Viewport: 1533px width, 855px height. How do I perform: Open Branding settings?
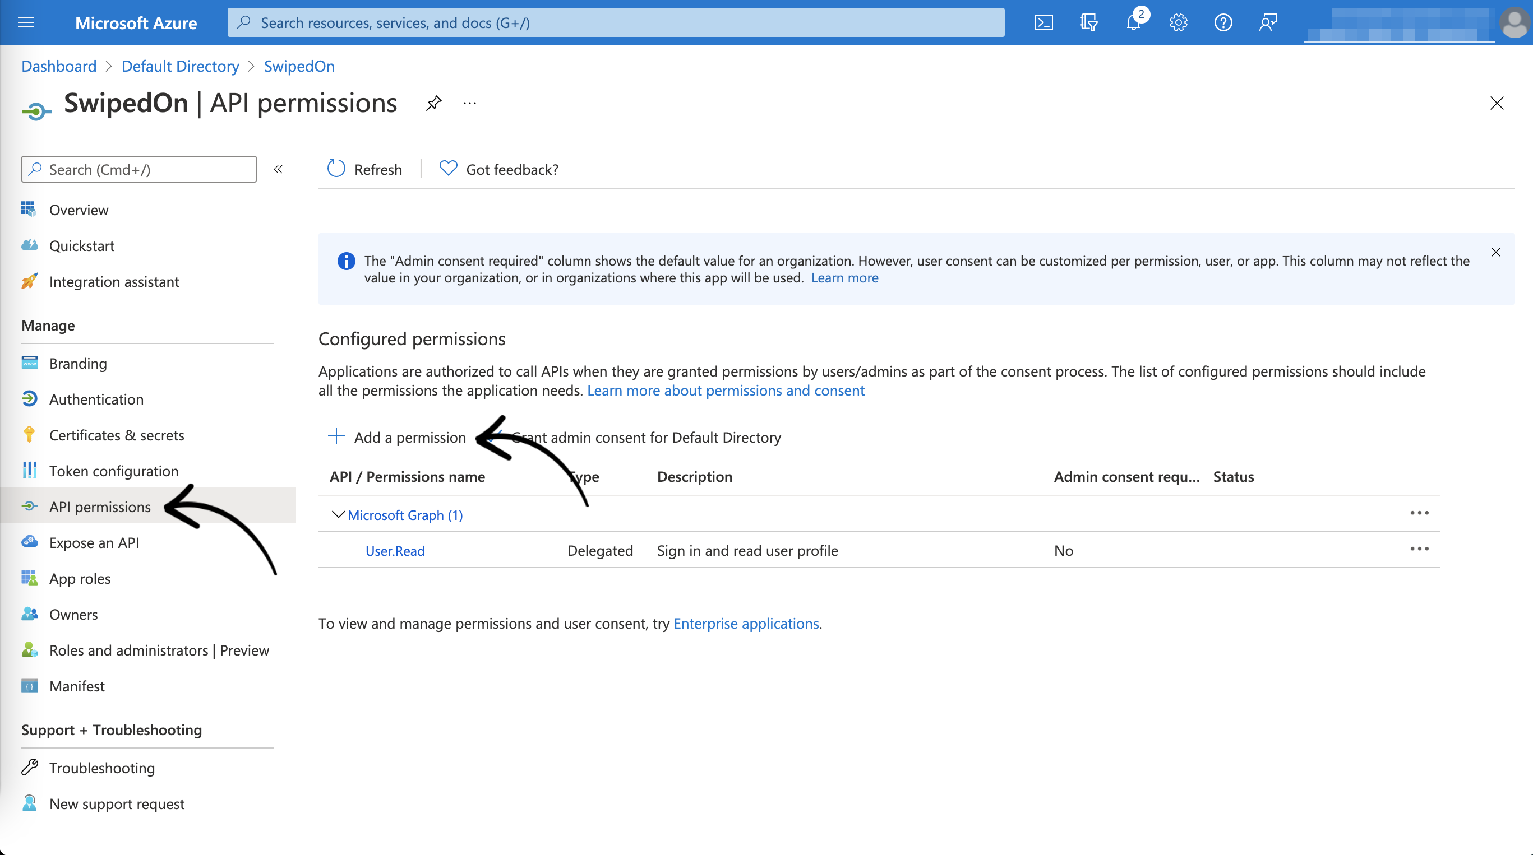click(78, 363)
